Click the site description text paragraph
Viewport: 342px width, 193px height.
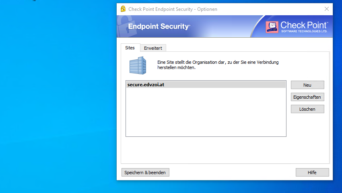218,65
